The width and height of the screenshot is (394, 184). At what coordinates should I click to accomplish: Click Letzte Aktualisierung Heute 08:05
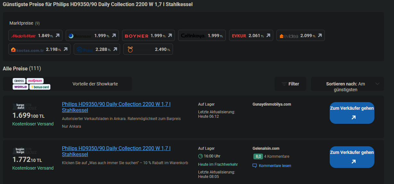point(217,174)
